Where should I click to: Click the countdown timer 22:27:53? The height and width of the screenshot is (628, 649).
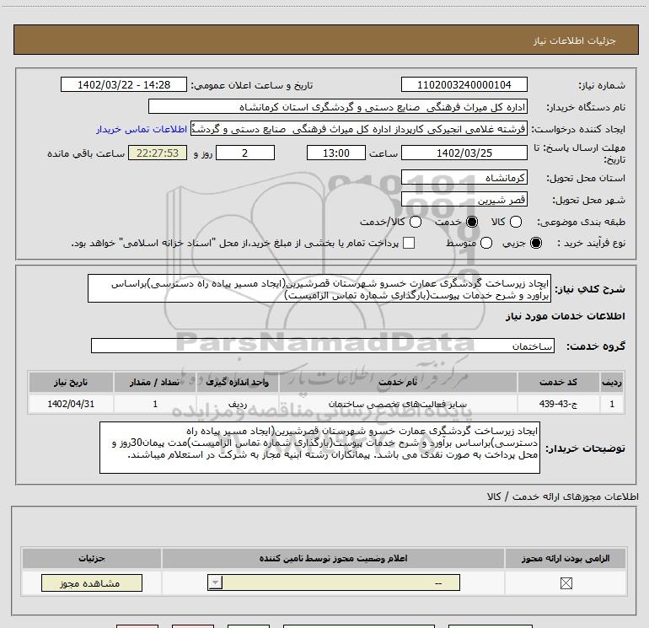[158, 153]
